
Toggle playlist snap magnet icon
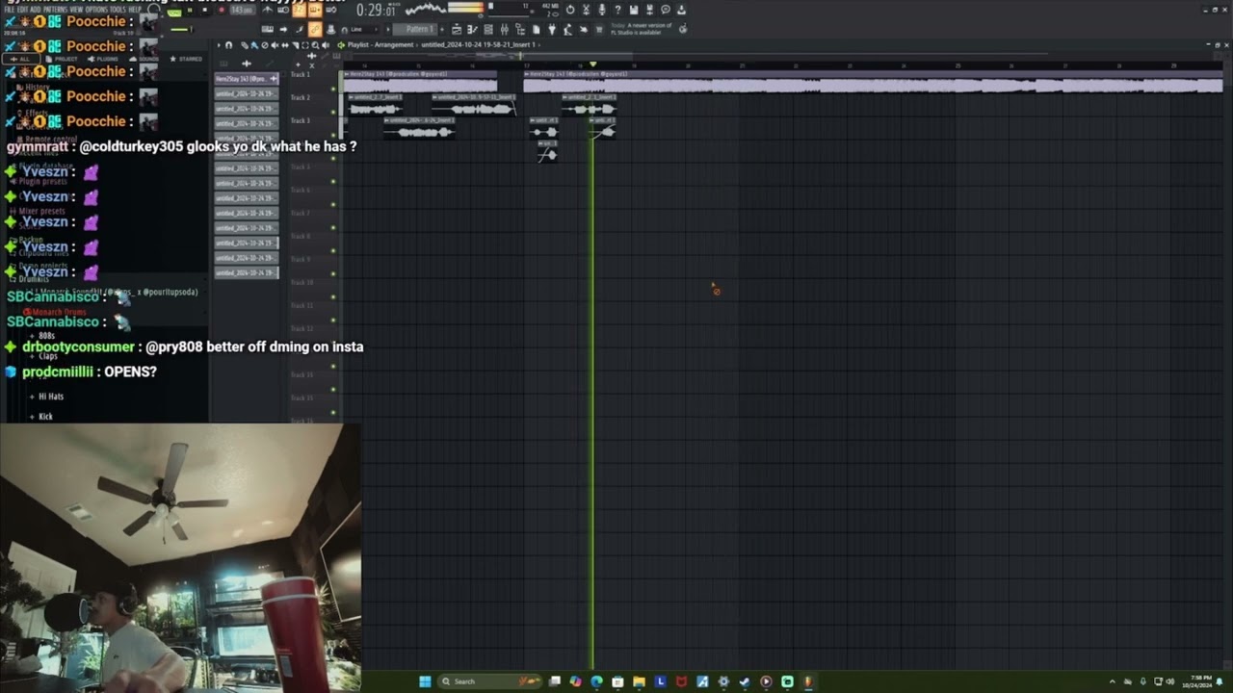coord(228,44)
